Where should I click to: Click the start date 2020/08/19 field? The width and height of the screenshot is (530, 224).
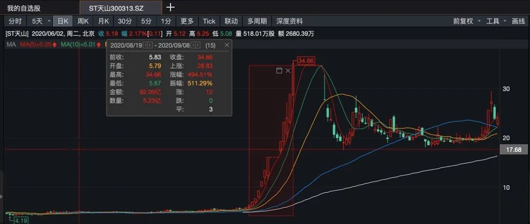pos(126,45)
